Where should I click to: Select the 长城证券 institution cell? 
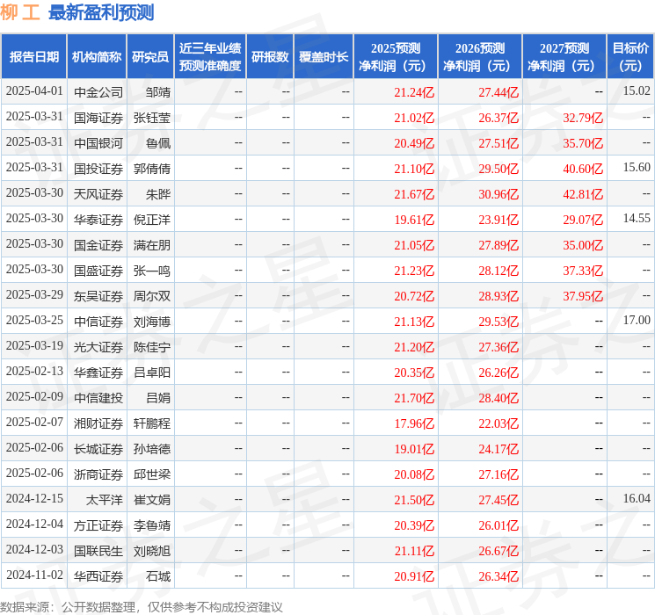click(98, 449)
